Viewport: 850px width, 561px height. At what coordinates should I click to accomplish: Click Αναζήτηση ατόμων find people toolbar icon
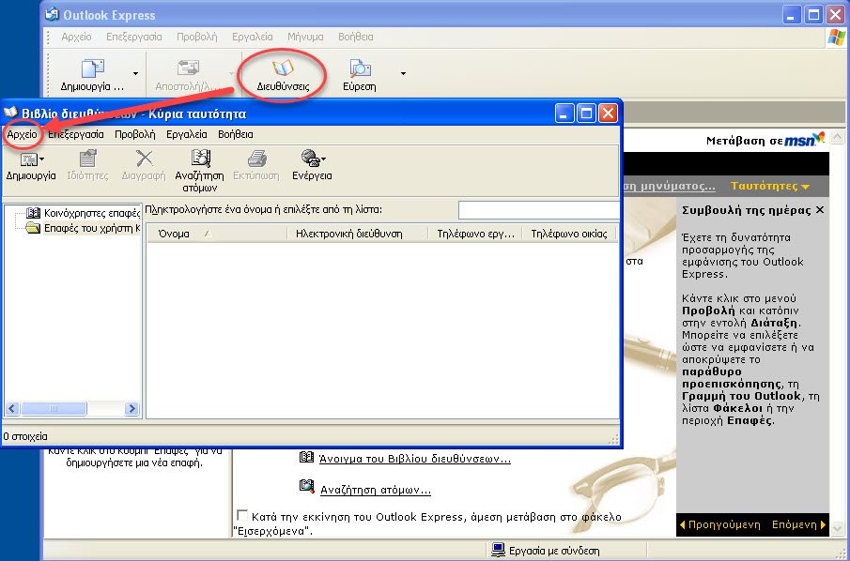tap(200, 159)
